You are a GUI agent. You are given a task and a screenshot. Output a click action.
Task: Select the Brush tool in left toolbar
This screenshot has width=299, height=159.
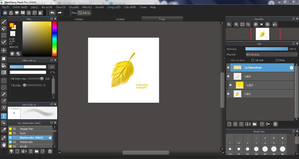[4, 22]
